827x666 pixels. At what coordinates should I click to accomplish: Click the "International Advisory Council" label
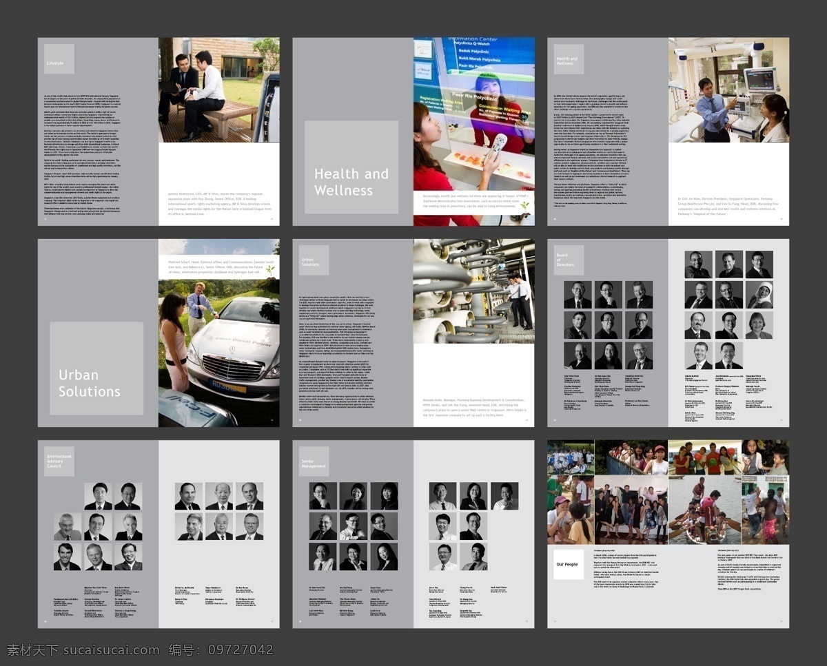click(x=59, y=461)
